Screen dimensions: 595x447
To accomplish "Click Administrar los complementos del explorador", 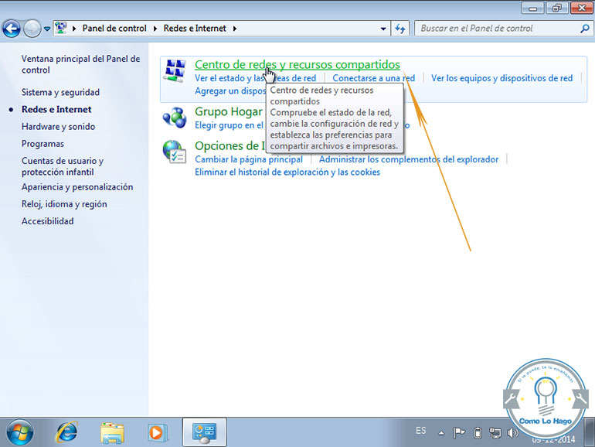I will [x=409, y=159].
